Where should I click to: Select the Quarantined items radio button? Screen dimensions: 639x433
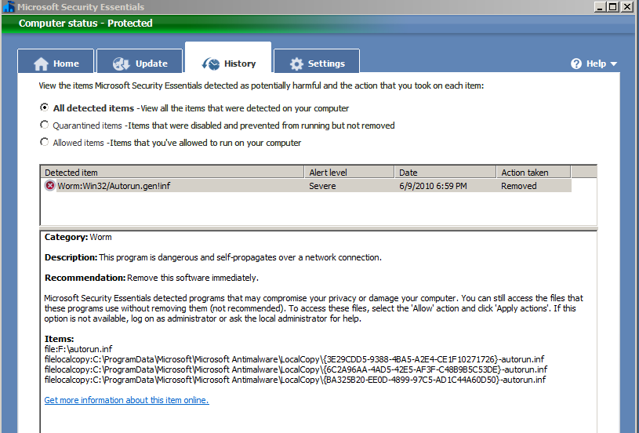tap(44, 125)
